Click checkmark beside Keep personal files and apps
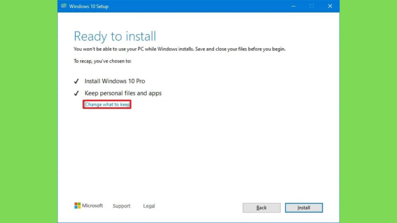Viewport: 397px width, 223px height. point(76,93)
